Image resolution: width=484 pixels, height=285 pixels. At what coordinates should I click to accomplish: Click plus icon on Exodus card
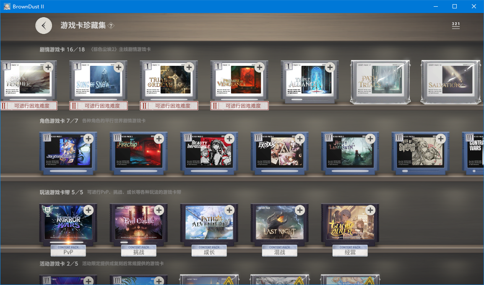[x=300, y=139]
